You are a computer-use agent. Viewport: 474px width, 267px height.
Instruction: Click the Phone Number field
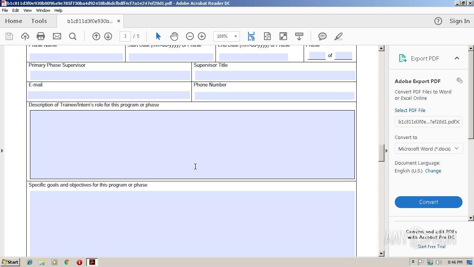[274, 95]
